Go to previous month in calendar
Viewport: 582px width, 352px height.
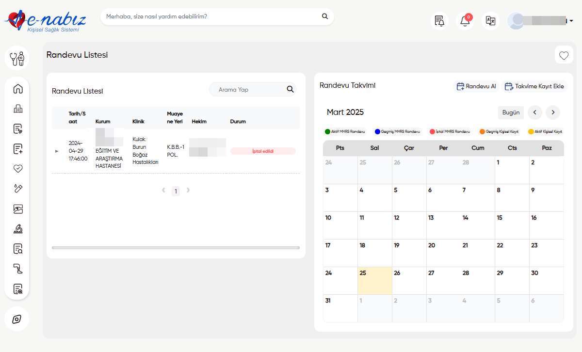[x=535, y=112]
